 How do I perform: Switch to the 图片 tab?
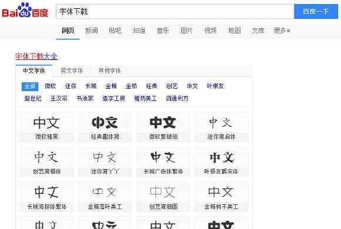(186, 31)
